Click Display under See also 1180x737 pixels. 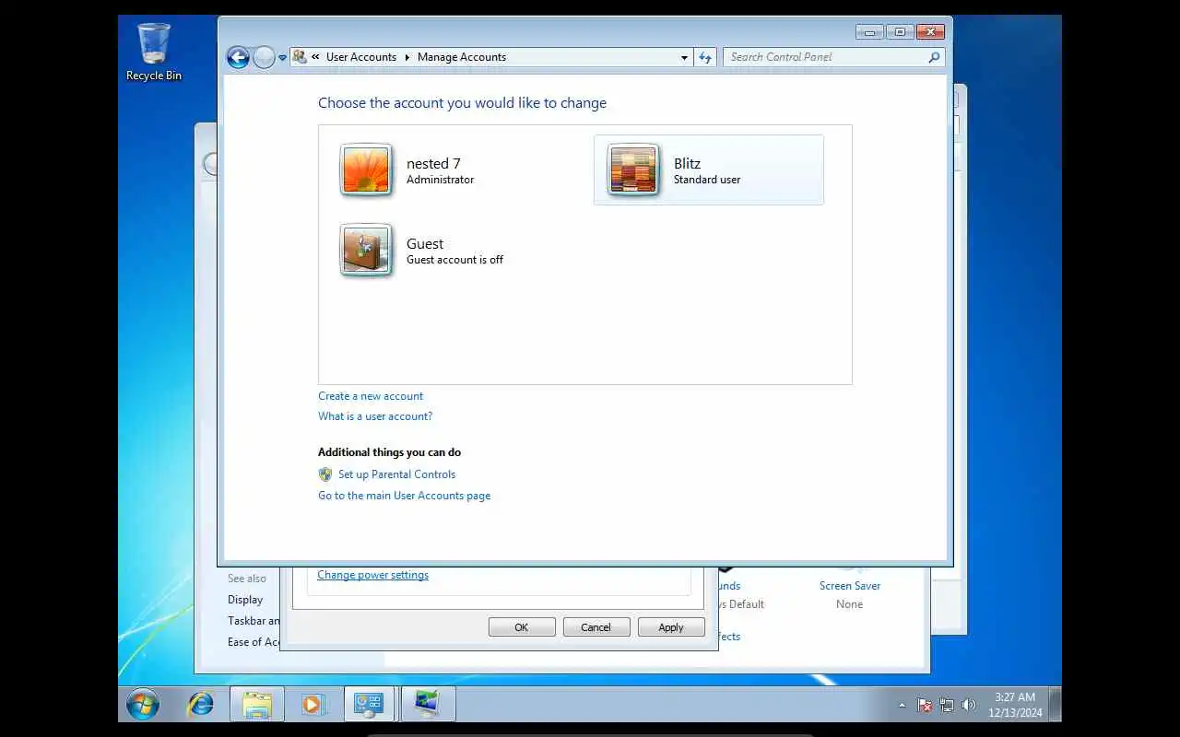(245, 600)
